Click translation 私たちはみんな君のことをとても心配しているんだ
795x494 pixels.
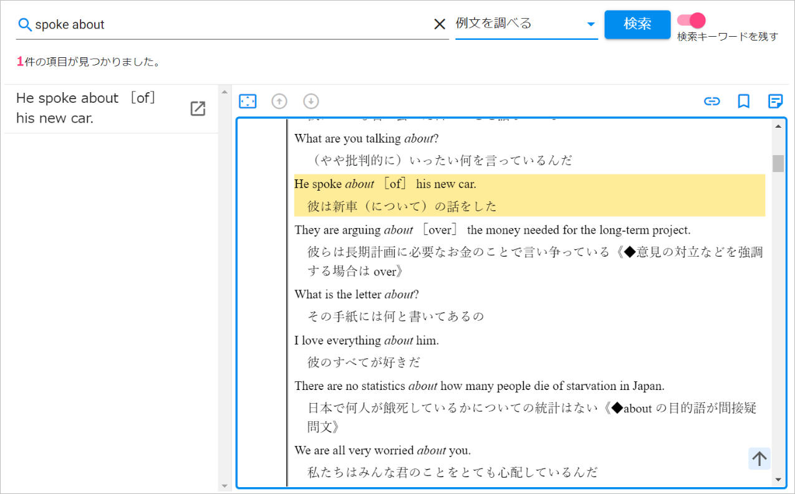(x=453, y=472)
